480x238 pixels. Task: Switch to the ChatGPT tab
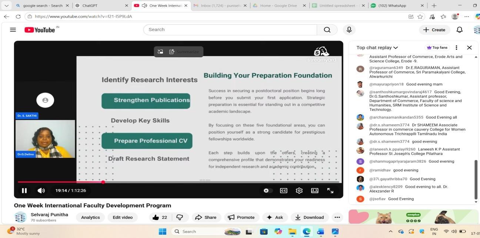click(x=101, y=6)
